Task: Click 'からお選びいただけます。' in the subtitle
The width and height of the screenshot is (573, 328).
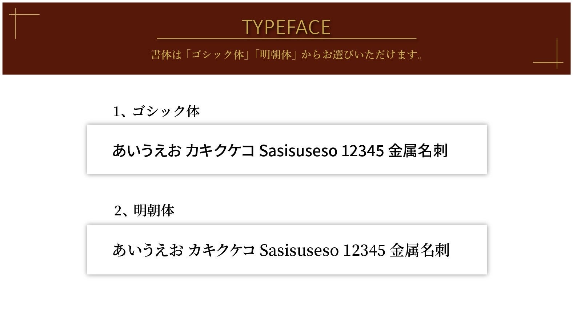Action: (362, 55)
